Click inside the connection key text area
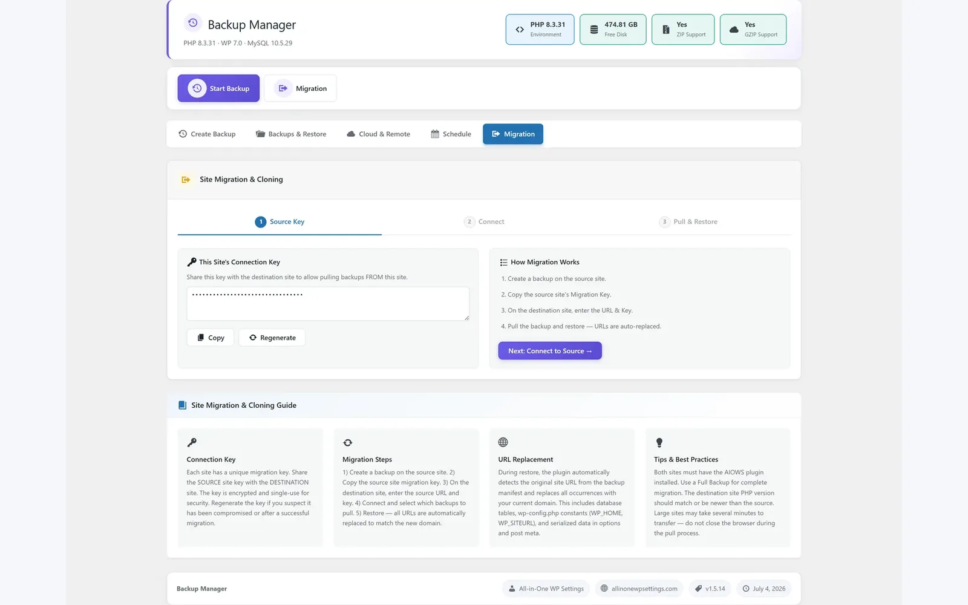 (x=328, y=304)
